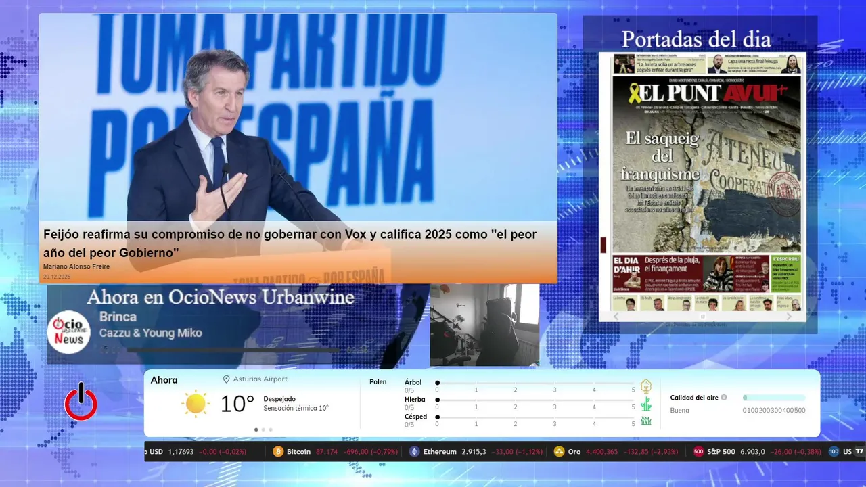This screenshot has height=487, width=866.
Task: Click the Hierba pollen label
Action: [415, 400]
